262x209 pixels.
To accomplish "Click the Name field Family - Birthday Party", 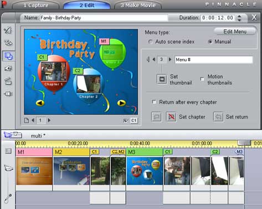I will (x=104, y=18).
